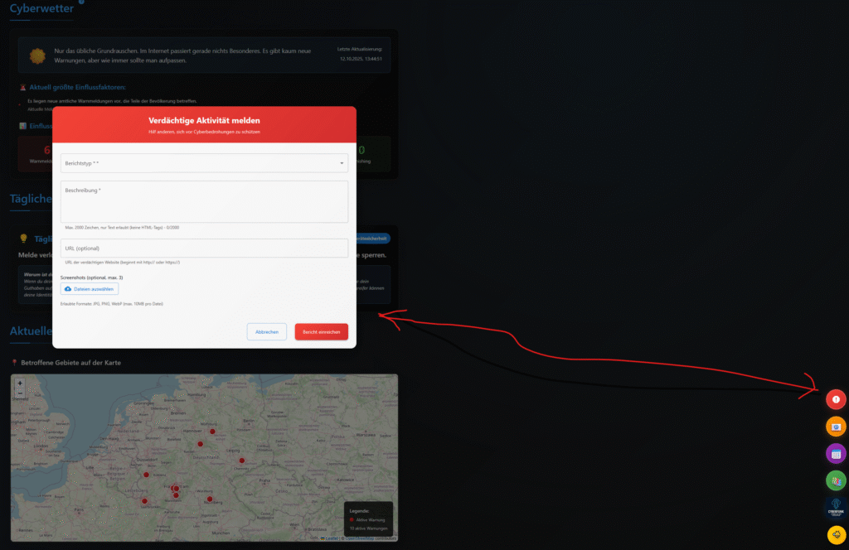
Task: Click the Berichtstyp dropdown arrow
Action: click(x=342, y=163)
